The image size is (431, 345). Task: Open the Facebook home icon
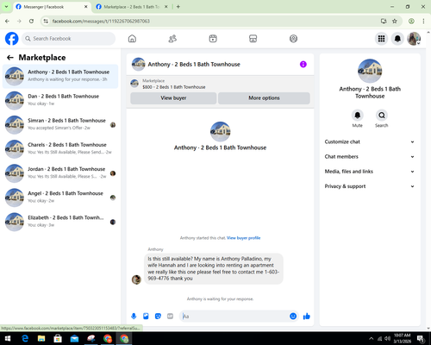(x=132, y=39)
